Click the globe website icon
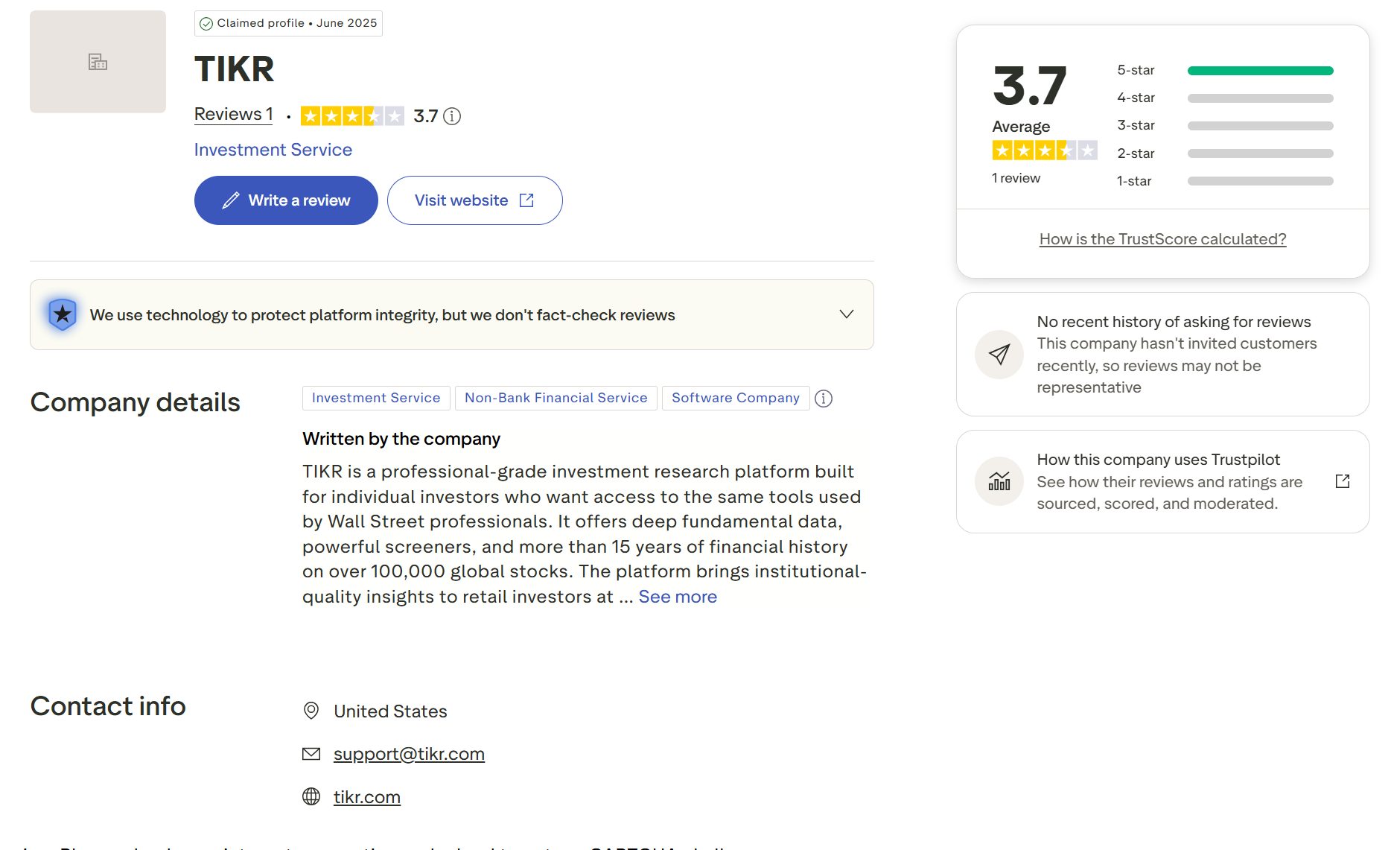 (x=311, y=796)
